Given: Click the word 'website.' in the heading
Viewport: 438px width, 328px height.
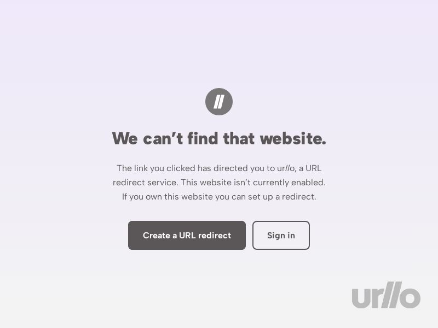Looking at the screenshot, I should coord(293,138).
